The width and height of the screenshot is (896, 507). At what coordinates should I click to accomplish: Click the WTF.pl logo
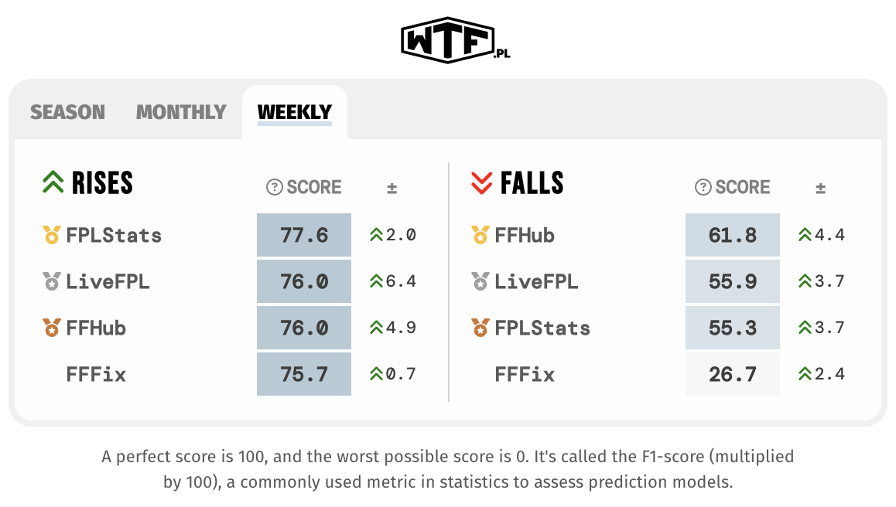(x=447, y=35)
